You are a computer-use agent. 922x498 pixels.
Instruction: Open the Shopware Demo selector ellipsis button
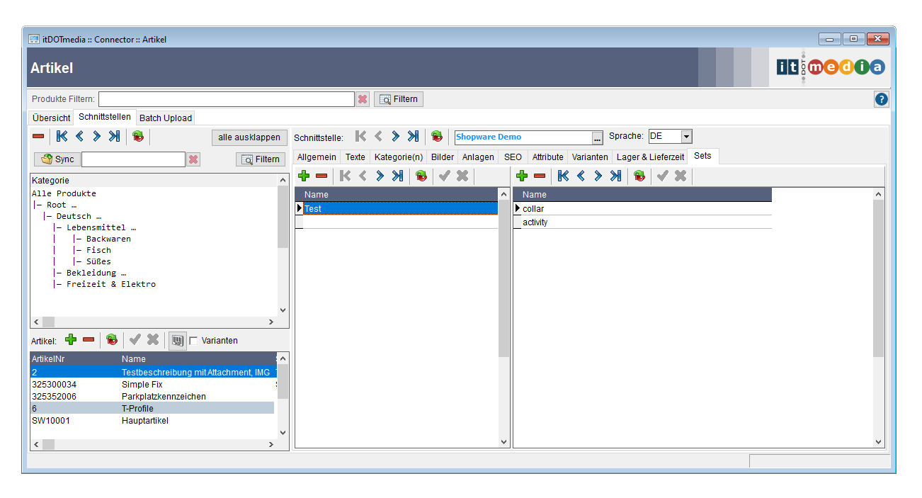598,137
